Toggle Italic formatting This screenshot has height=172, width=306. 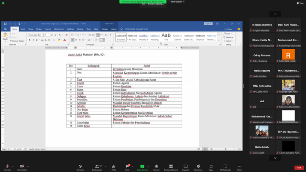(x=33, y=40)
